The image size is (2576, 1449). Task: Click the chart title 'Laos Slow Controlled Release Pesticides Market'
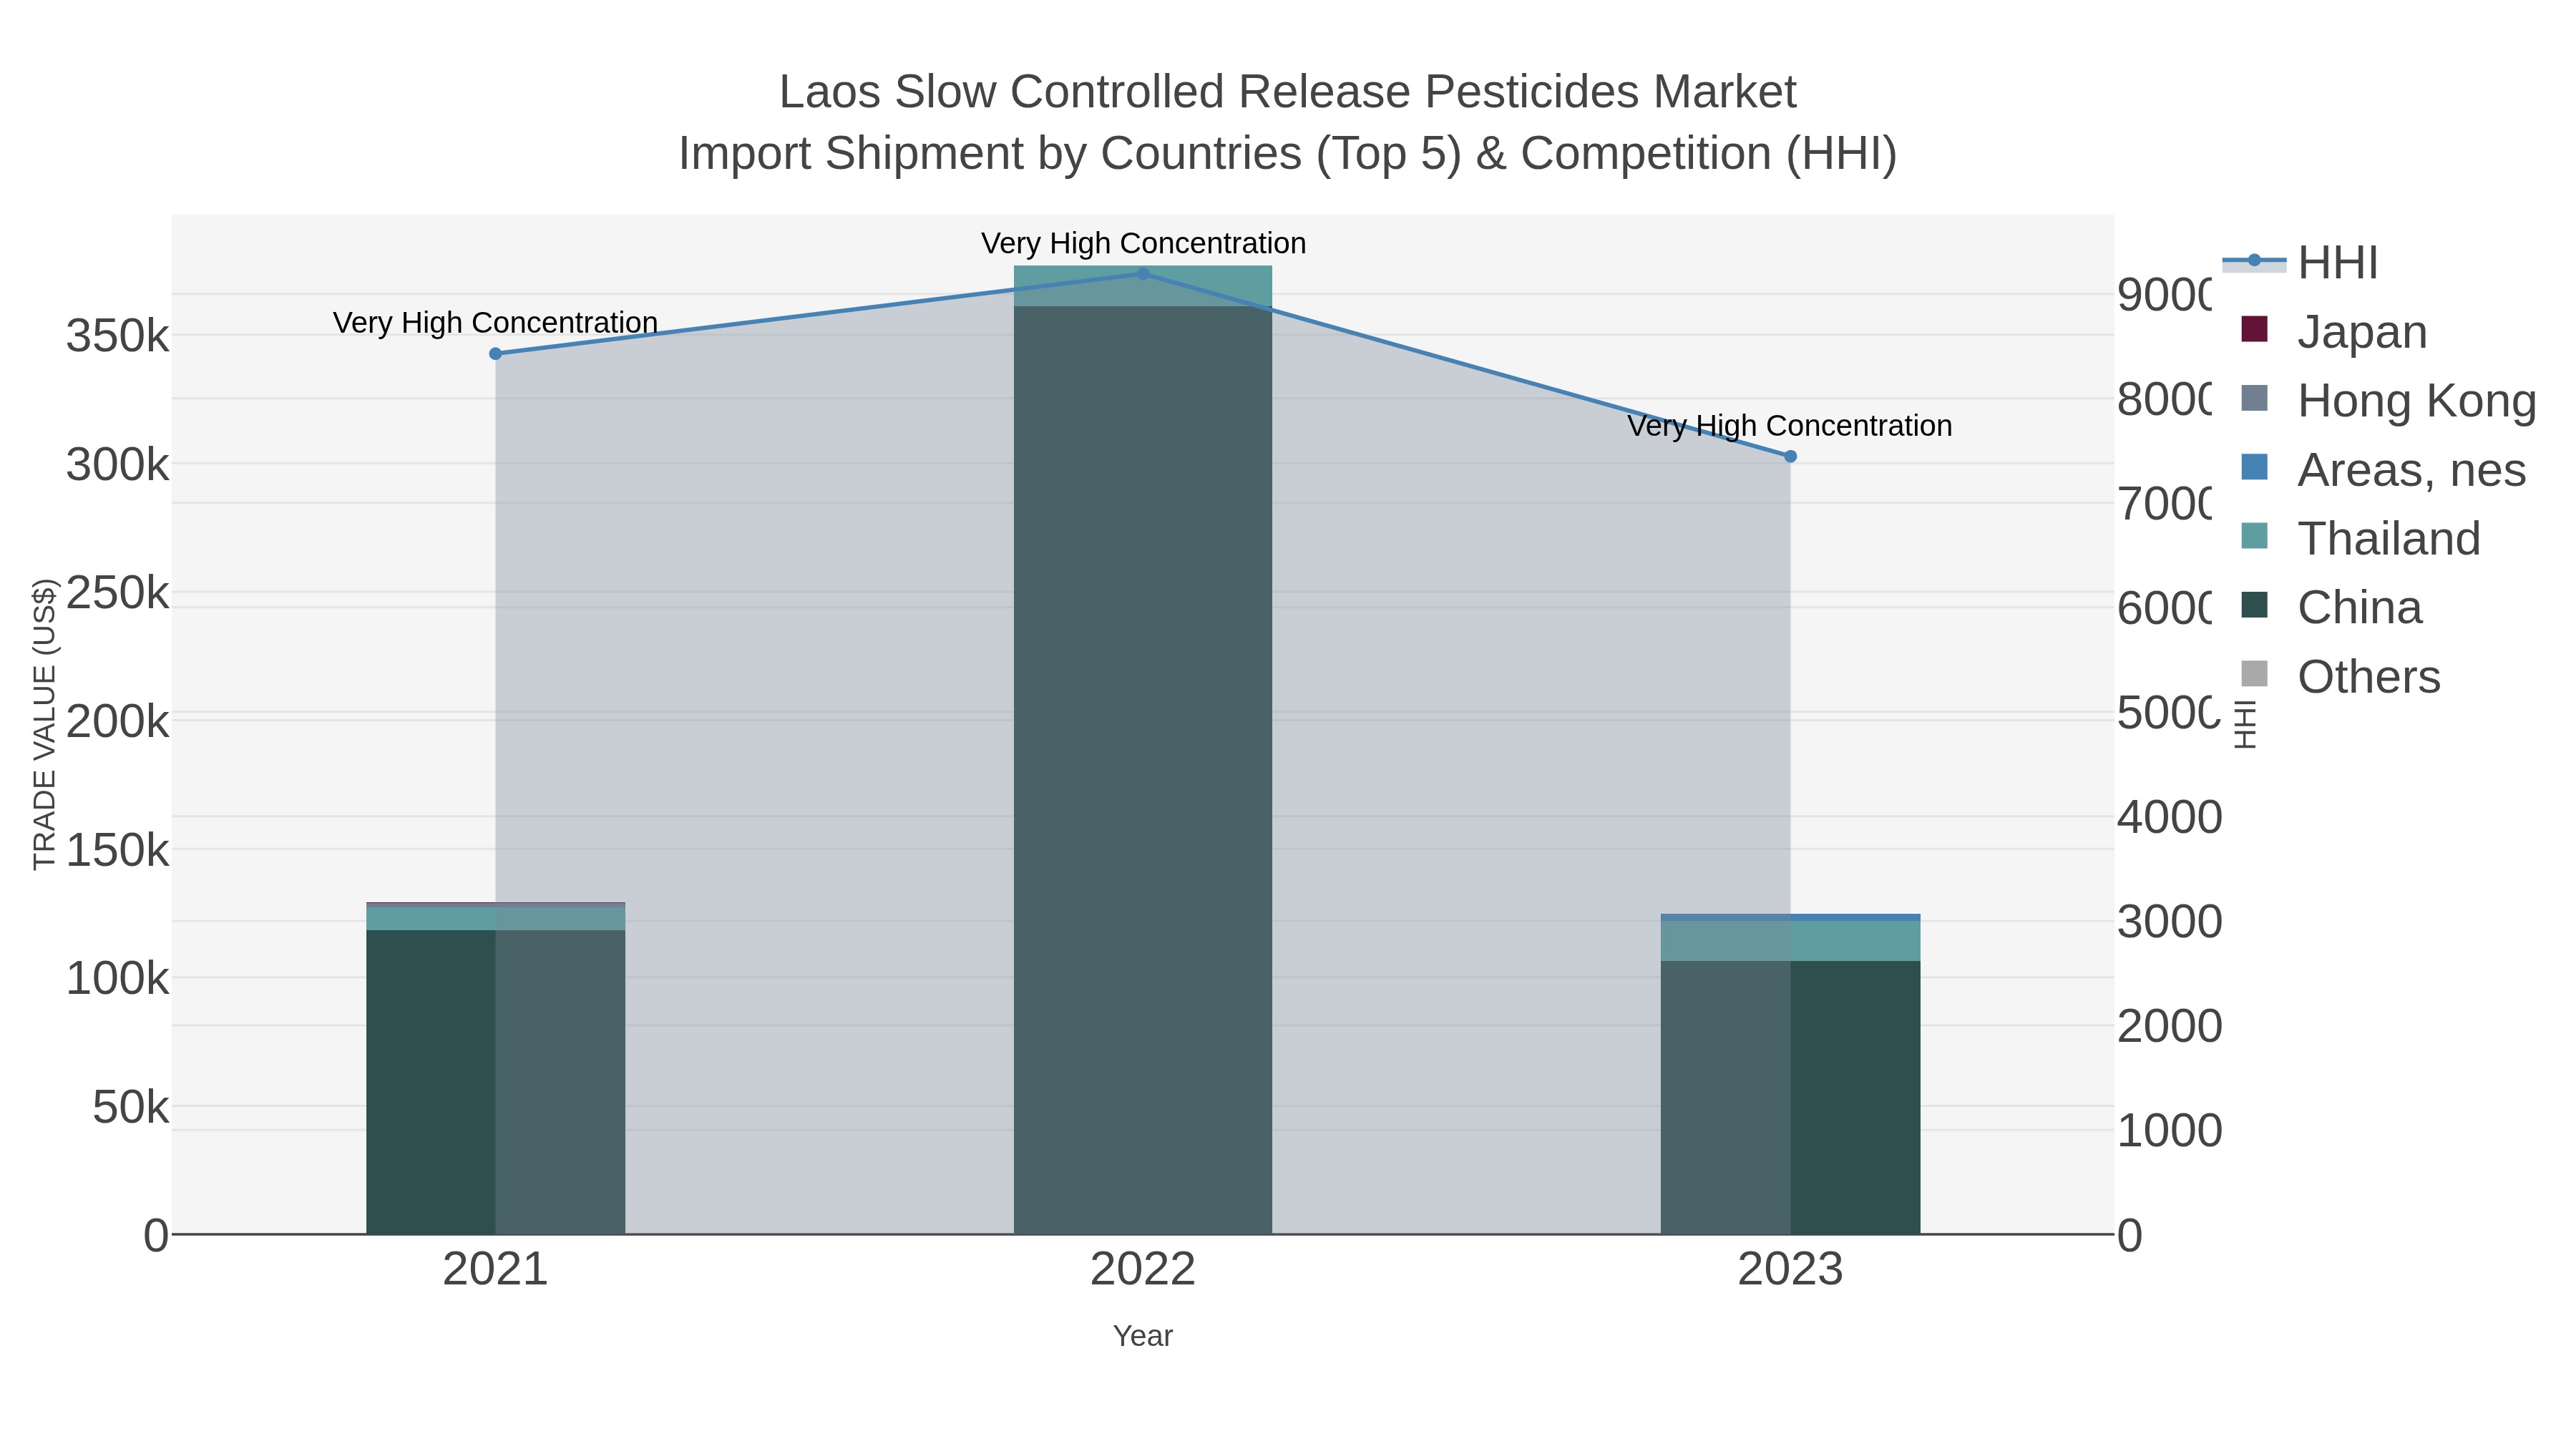coord(1288,92)
